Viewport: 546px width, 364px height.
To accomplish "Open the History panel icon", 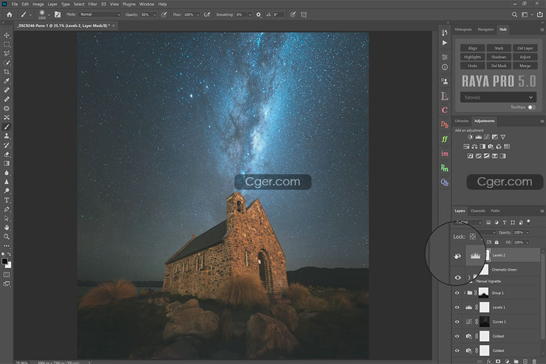I will (445, 33).
